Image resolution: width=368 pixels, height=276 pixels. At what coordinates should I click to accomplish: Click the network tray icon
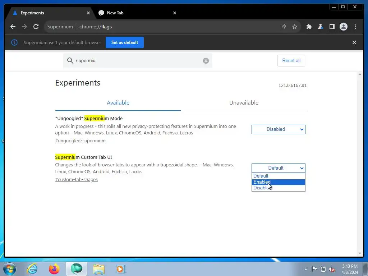(x=323, y=269)
